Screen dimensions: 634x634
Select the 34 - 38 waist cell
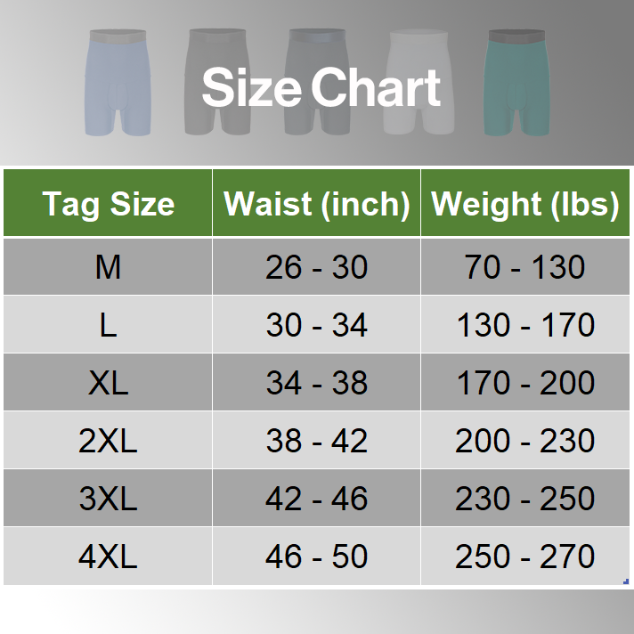(x=316, y=383)
